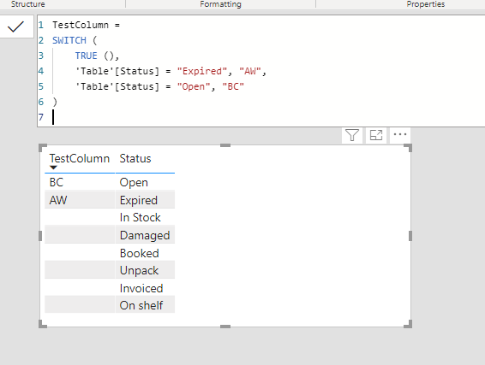The image size is (485, 365).
Task: Select the In Stock status cell
Action: (x=145, y=217)
